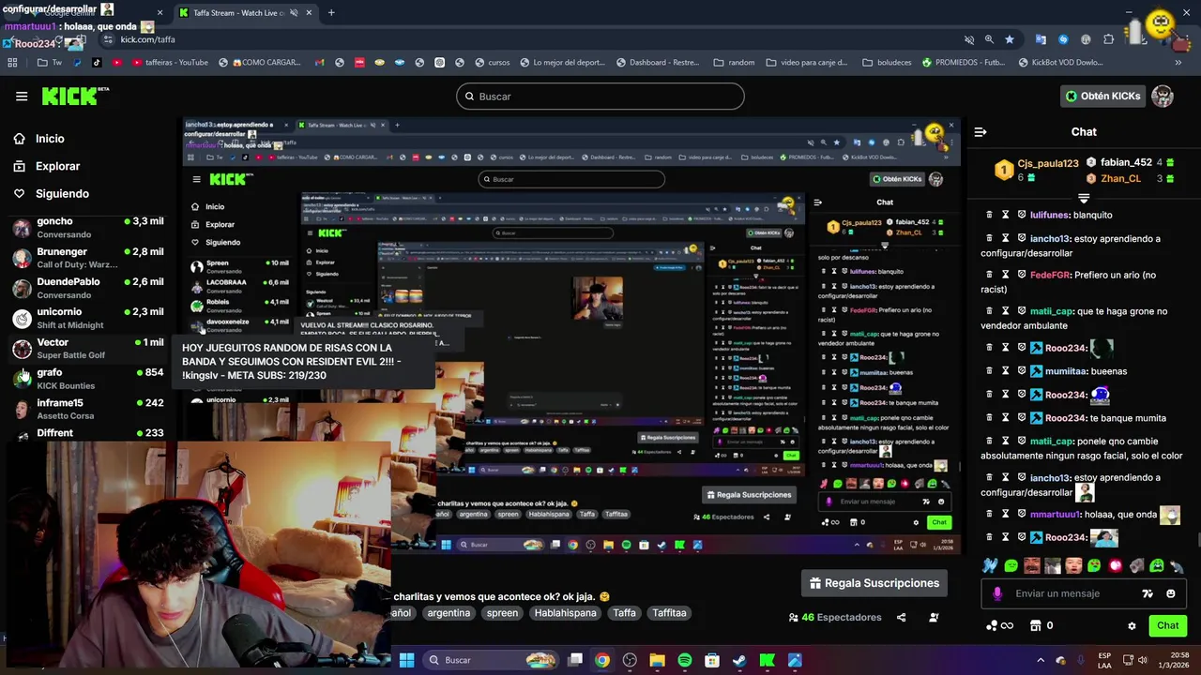This screenshot has height=675, width=1201.
Task: Focus the Buscar search field at the top
Action: [600, 97]
